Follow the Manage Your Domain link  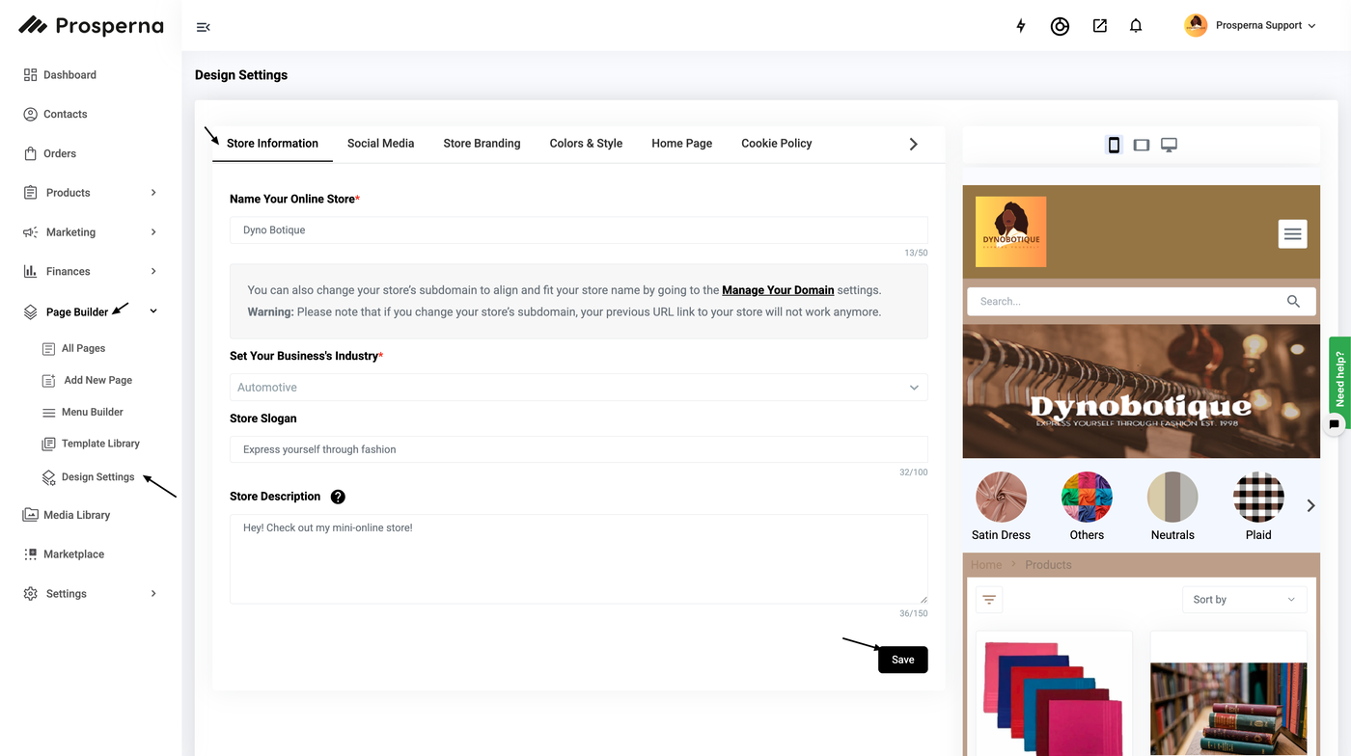(x=778, y=290)
